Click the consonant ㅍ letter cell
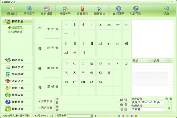This screenshot has width=177, height=118. point(100,73)
